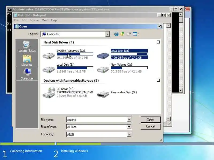Click "Devices with Removable Storage (2)" header

(71, 81)
